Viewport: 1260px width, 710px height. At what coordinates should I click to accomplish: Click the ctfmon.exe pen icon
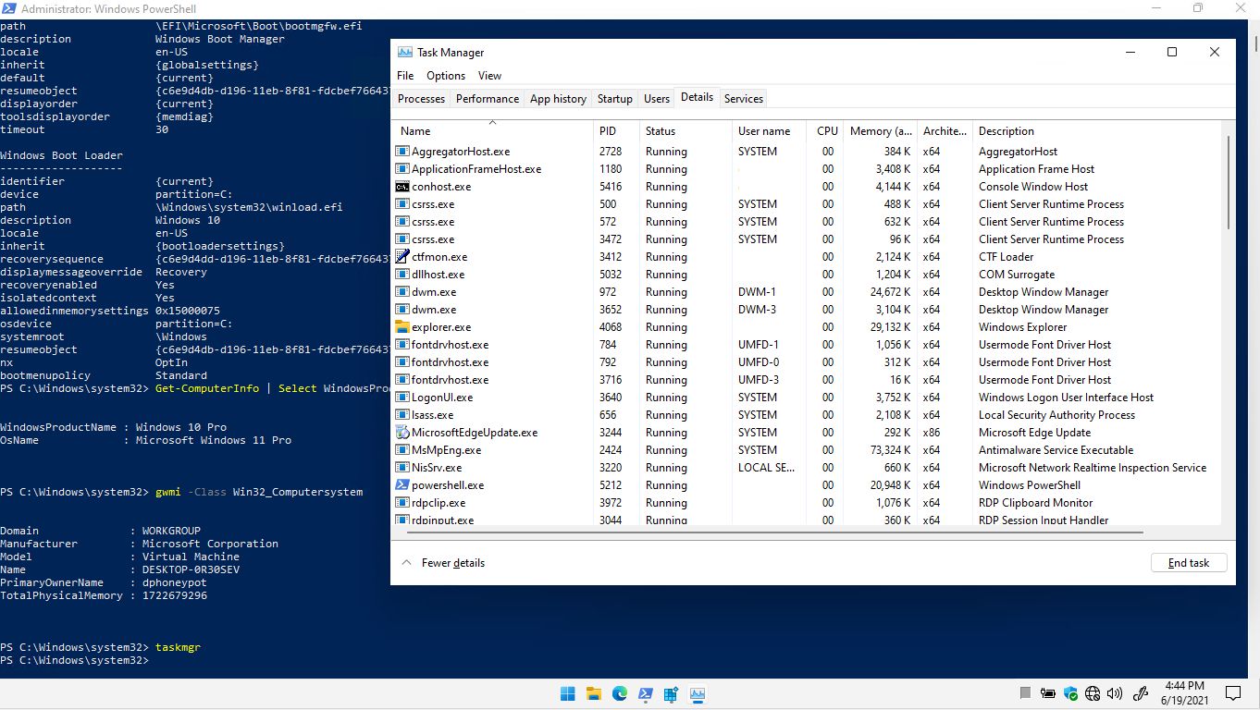point(402,257)
